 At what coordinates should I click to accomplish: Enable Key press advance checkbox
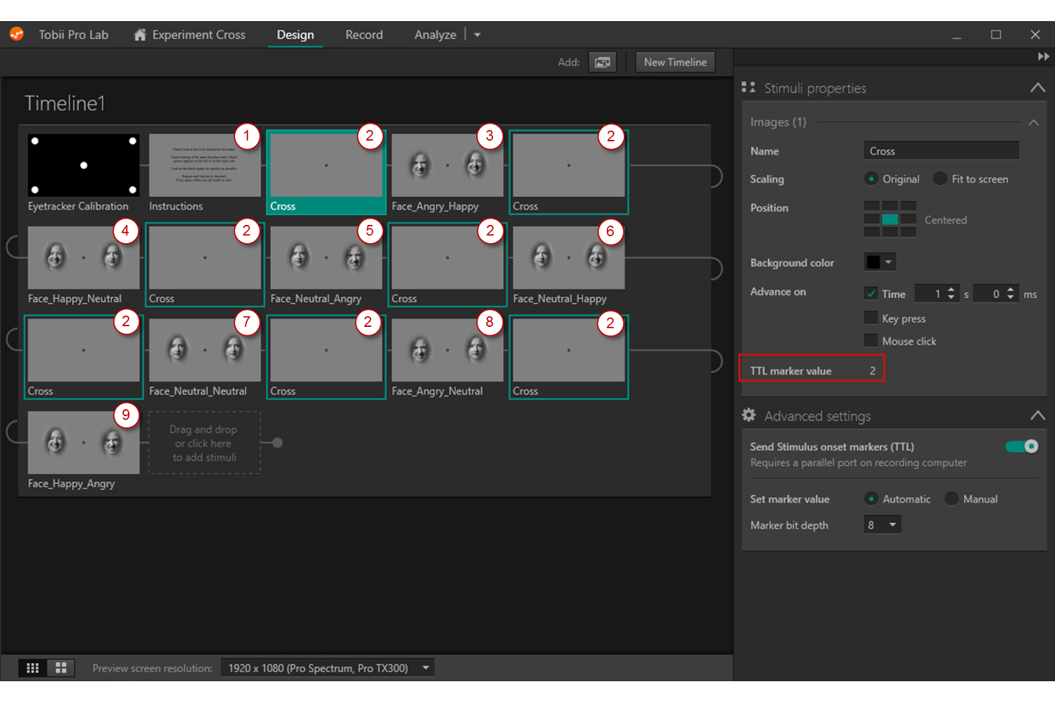[871, 318]
